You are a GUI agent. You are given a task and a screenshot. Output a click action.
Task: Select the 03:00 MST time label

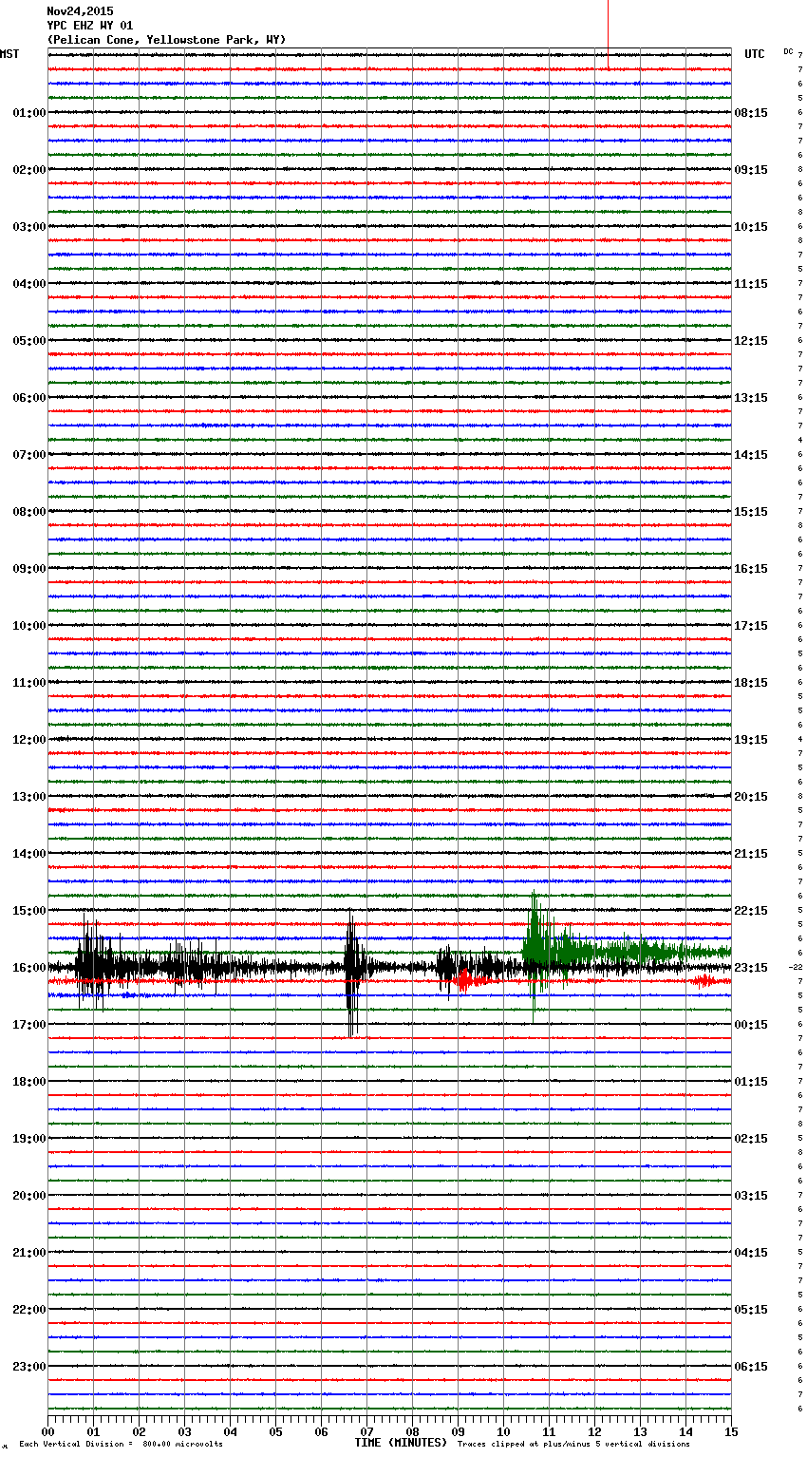pos(29,227)
